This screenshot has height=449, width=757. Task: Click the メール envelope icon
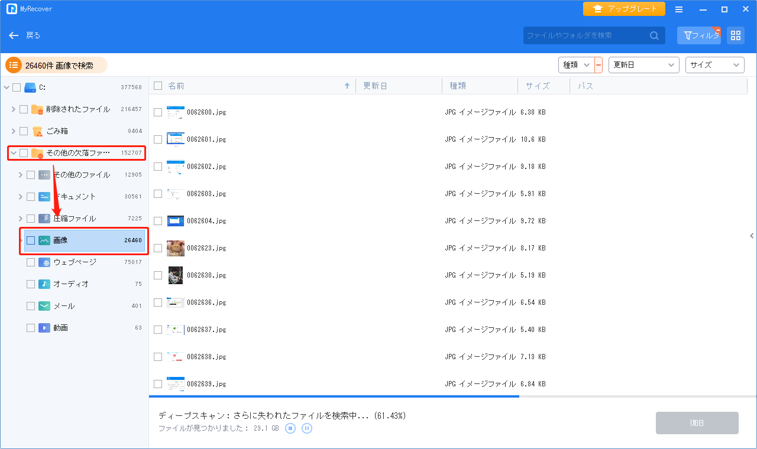[x=44, y=306]
